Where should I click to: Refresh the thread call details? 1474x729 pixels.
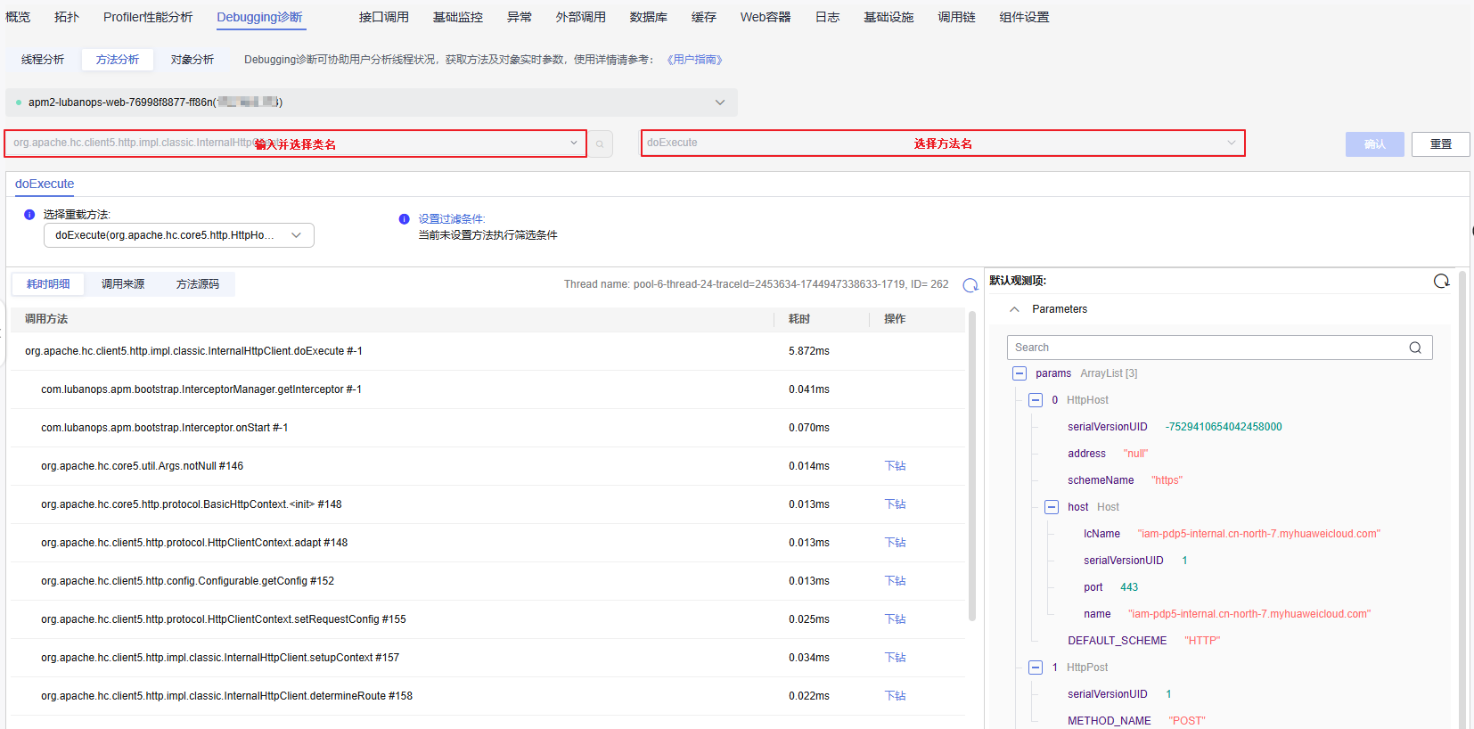970,285
